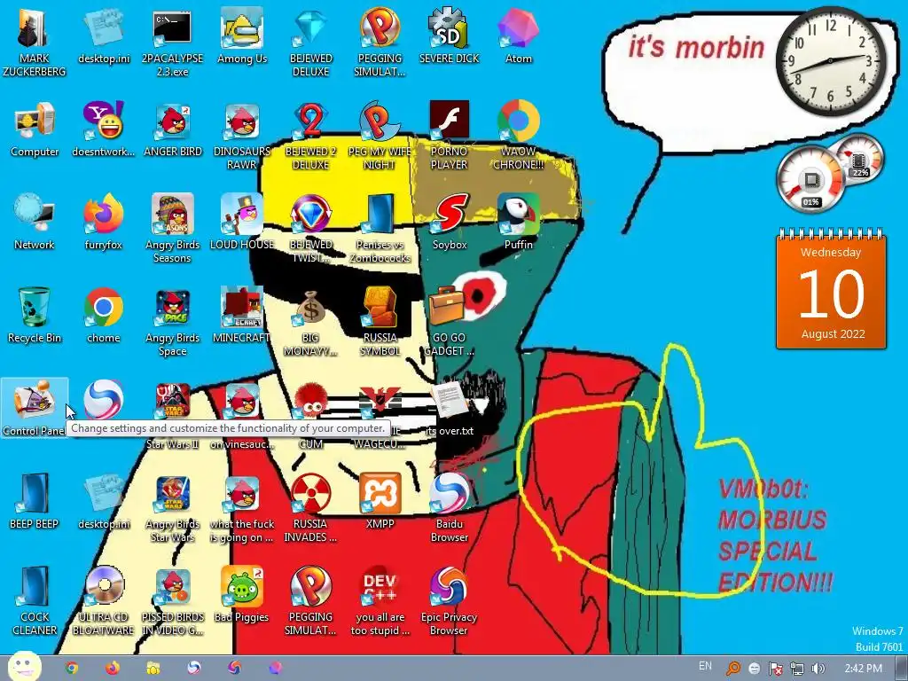Click the Start button smiley orb
Image resolution: width=908 pixels, height=681 pixels.
(24, 667)
